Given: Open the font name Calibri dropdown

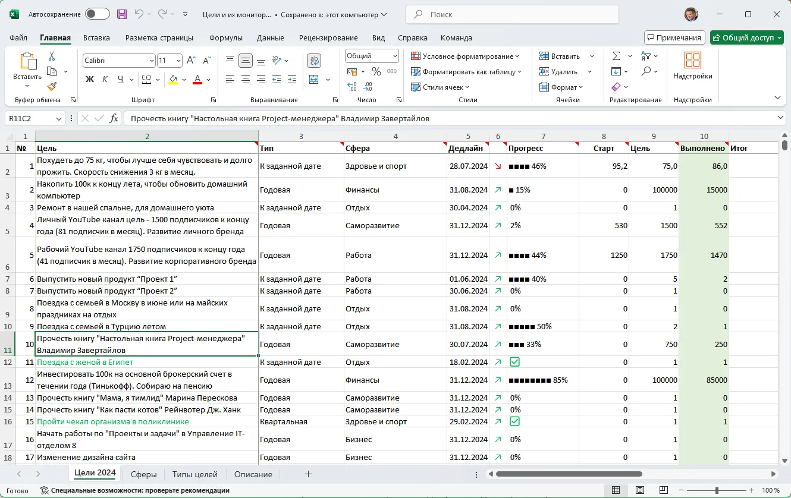Looking at the screenshot, I should [x=152, y=61].
